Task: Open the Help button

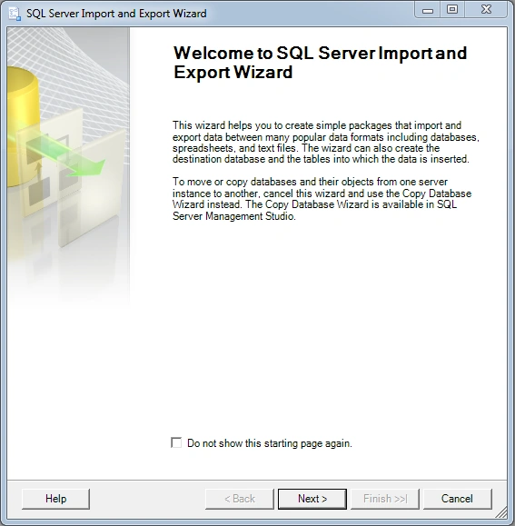Action: [55, 499]
